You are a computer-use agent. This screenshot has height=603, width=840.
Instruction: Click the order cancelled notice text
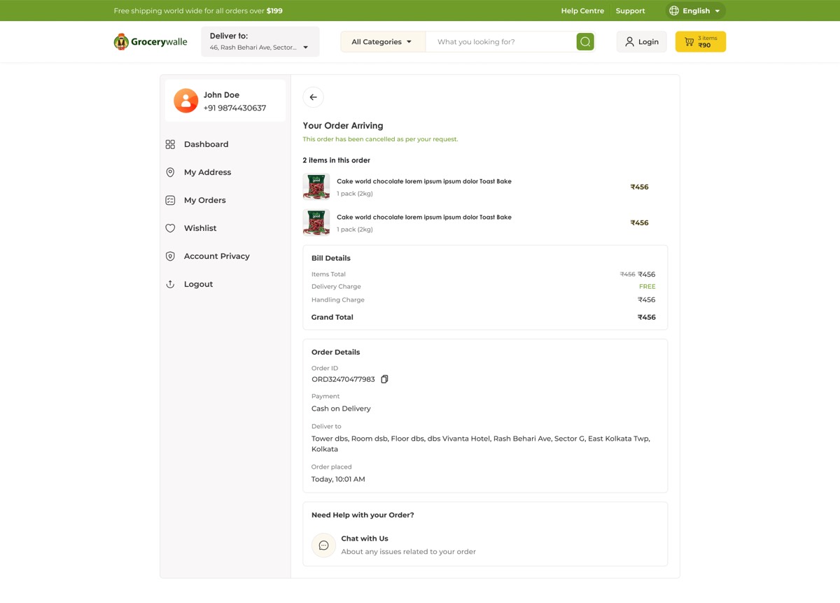click(x=380, y=139)
